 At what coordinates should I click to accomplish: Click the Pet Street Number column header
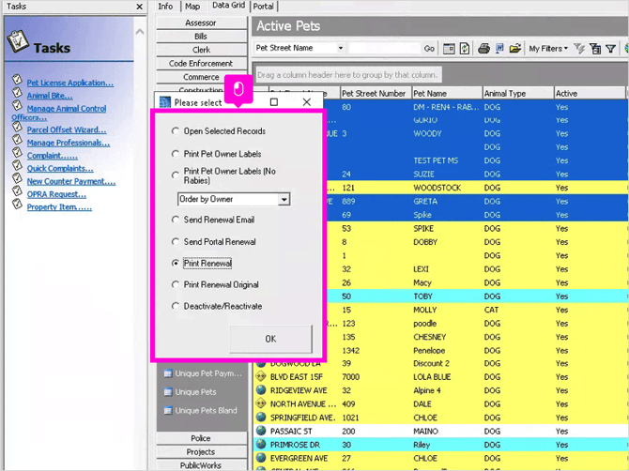point(376,94)
